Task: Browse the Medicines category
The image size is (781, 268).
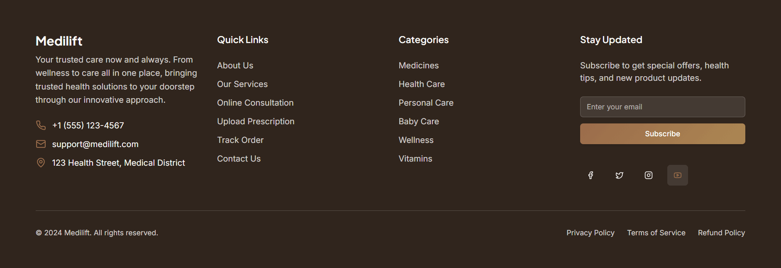Action: [418, 65]
